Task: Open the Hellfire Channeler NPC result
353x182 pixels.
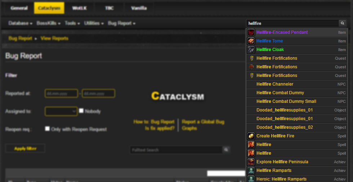Action: coord(297,84)
